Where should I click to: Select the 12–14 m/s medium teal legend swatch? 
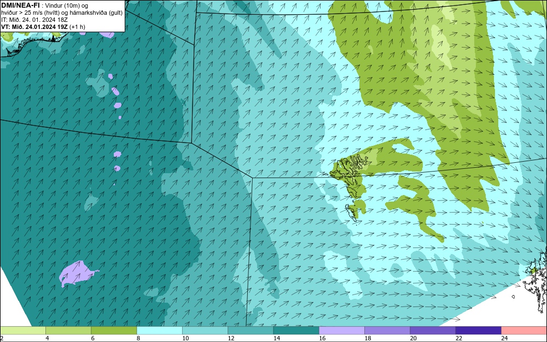click(251, 330)
